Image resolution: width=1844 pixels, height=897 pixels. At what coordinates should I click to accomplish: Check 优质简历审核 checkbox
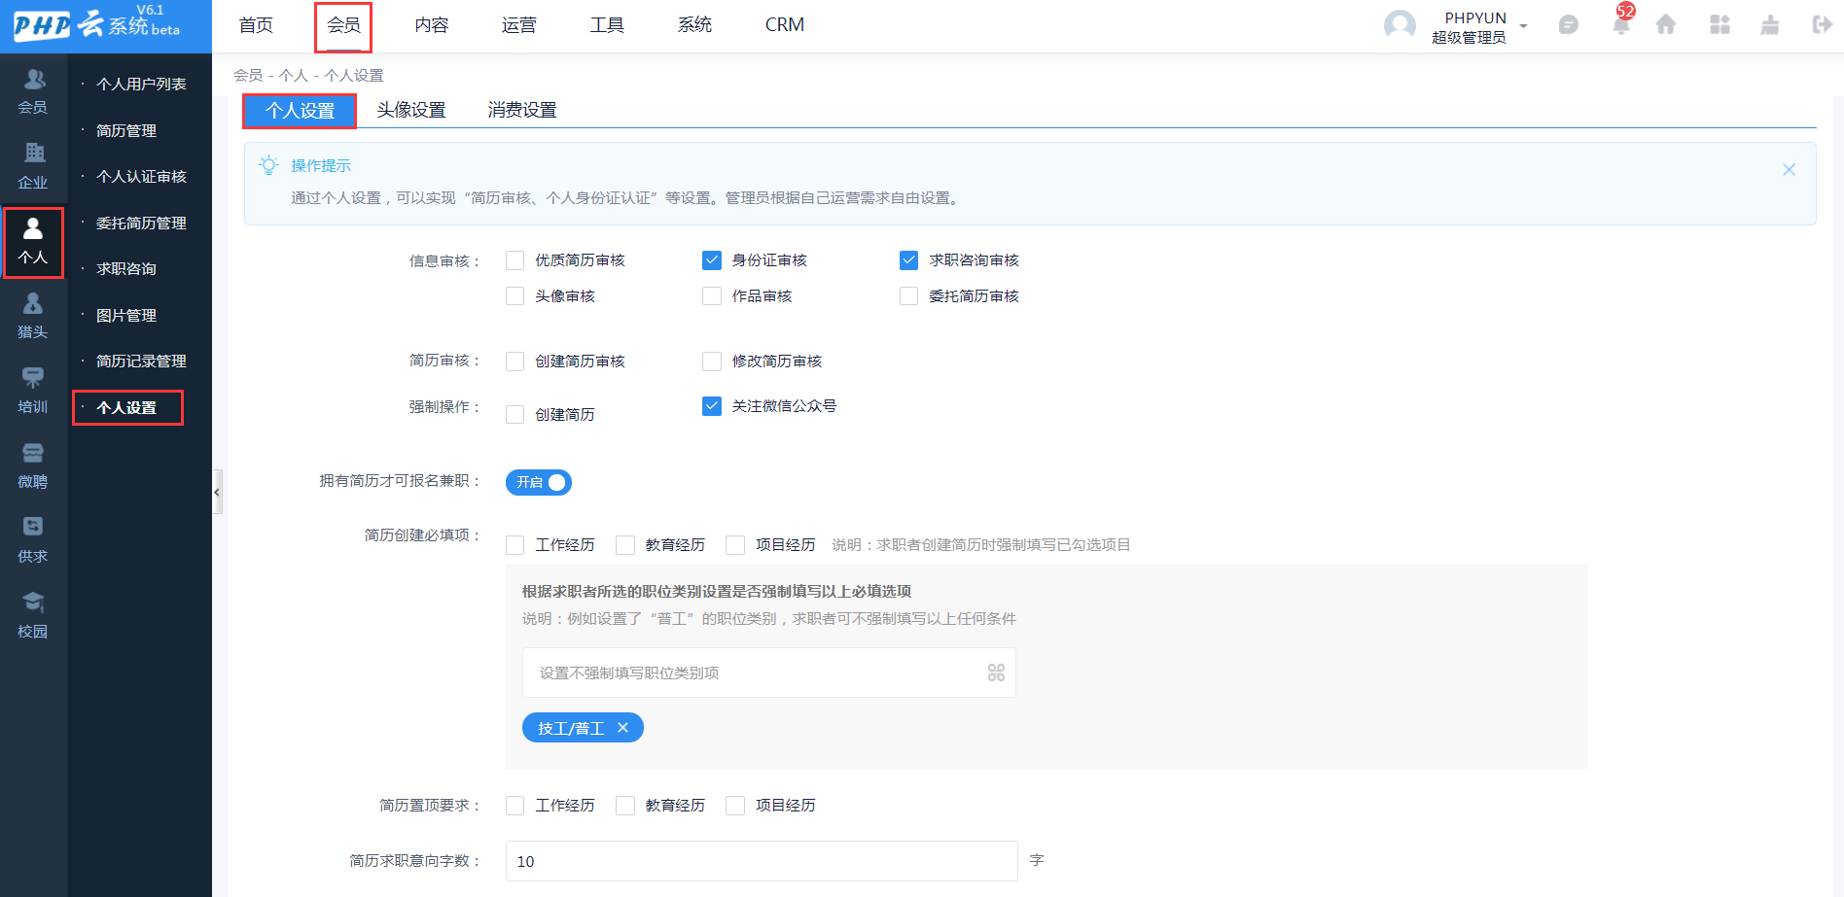(515, 260)
